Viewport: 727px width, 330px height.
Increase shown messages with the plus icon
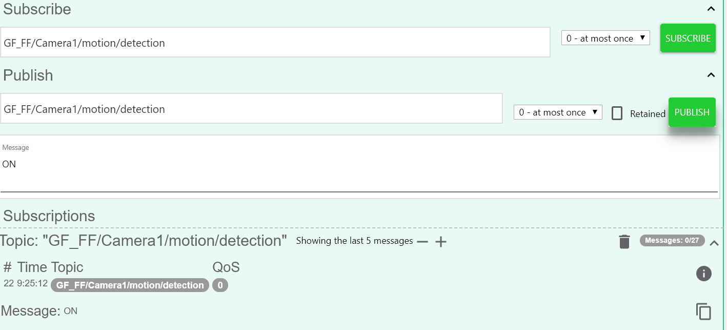pyautogui.click(x=441, y=242)
